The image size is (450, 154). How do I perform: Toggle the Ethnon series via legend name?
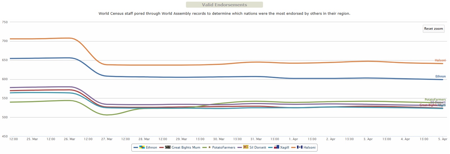click(x=151, y=148)
